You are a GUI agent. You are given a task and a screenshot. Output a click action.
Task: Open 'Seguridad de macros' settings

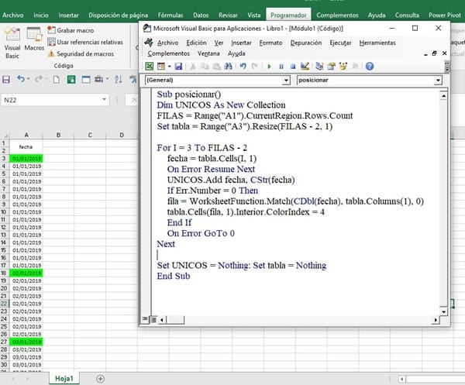pyautogui.click(x=82, y=53)
